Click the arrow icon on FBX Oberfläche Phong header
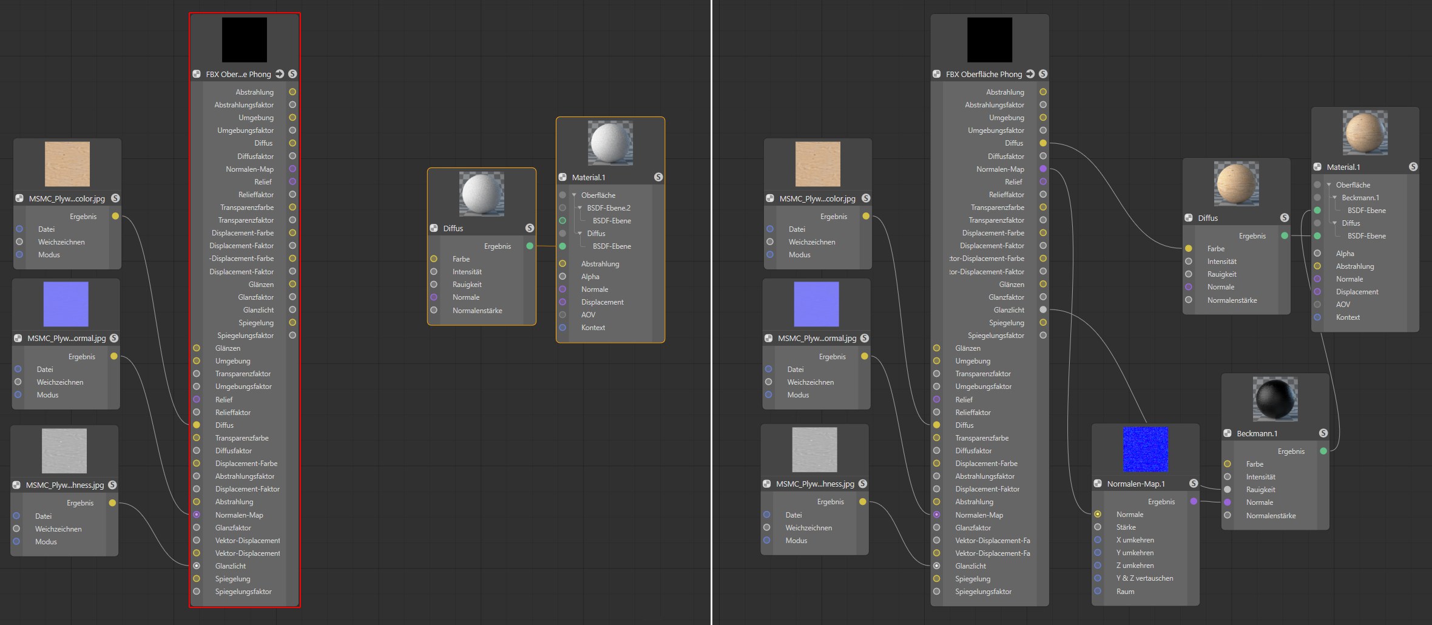Image resolution: width=1432 pixels, height=625 pixels. pyautogui.click(x=1030, y=74)
